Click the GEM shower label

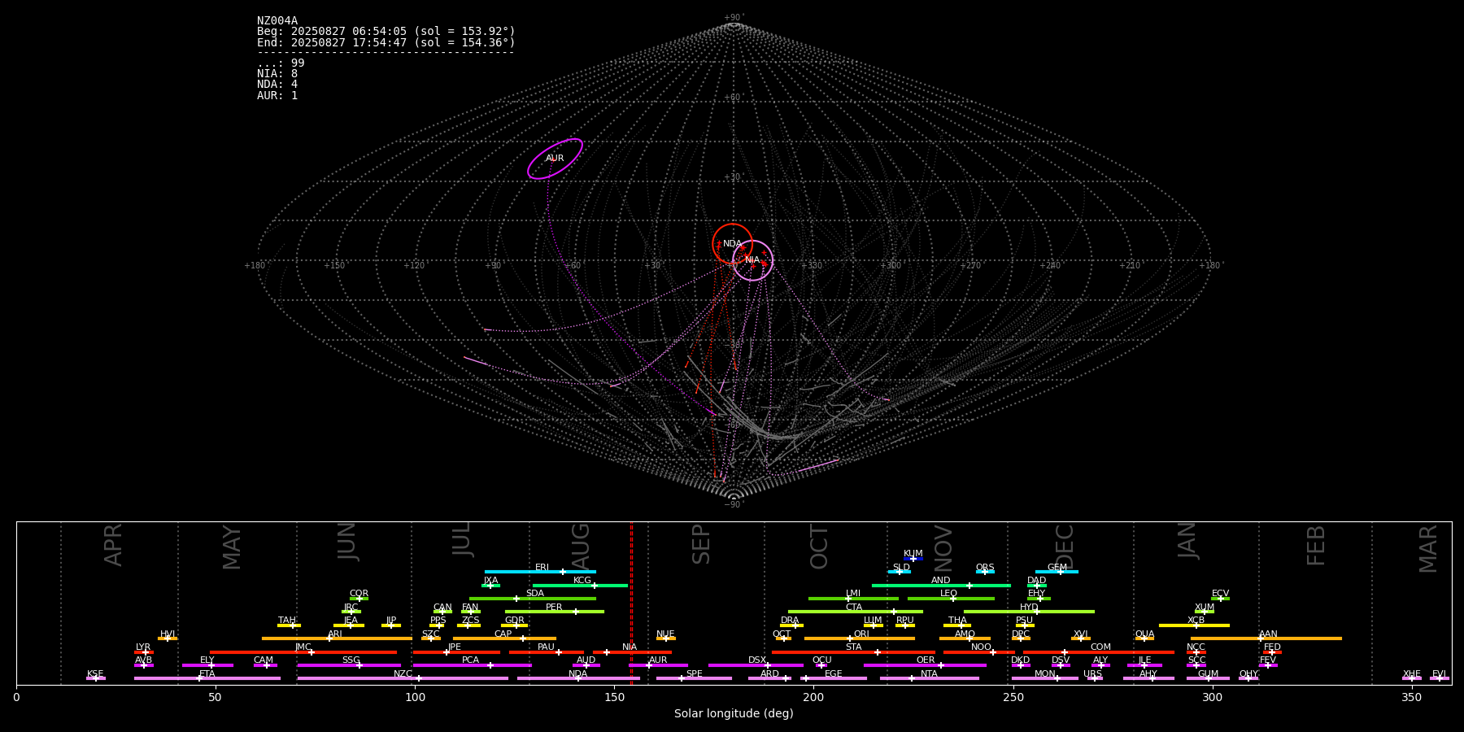[x=1057, y=568]
